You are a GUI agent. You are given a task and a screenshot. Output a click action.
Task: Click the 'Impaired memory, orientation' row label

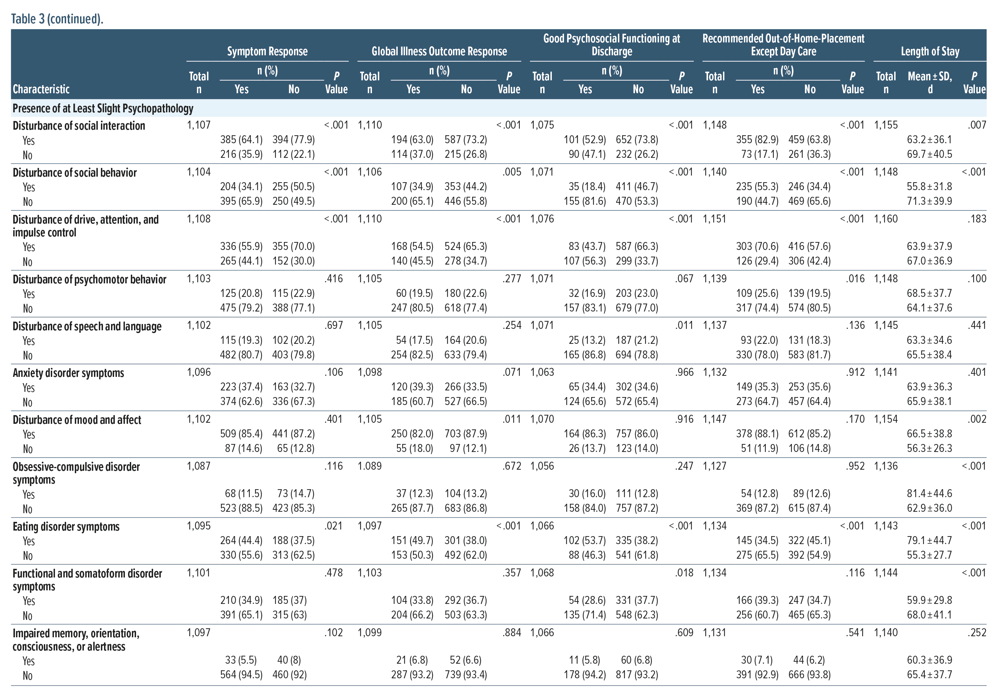click(76, 639)
